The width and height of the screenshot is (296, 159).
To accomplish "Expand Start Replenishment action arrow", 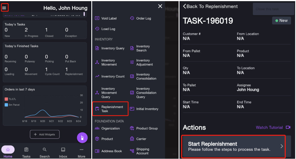I will (x=282, y=146).
